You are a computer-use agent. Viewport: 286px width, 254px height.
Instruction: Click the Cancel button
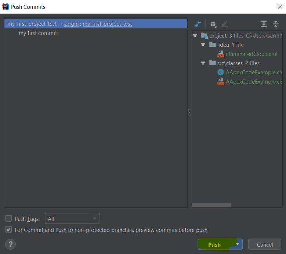click(265, 244)
